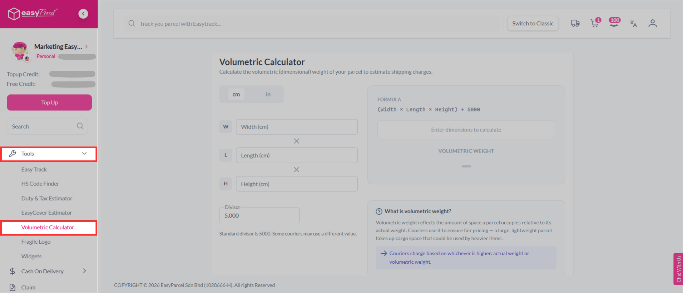Click the EasyParcel logo
The width and height of the screenshot is (683, 293).
(33, 13)
